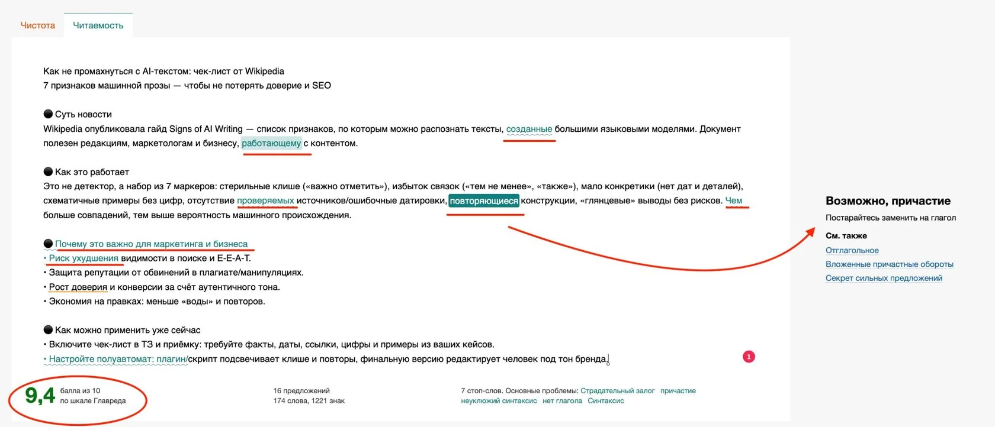Open Вложенные причастные обороты link
The image size is (995, 427).
point(889,264)
